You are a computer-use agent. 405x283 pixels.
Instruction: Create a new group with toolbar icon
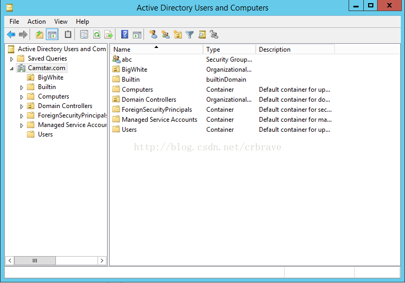(165, 34)
